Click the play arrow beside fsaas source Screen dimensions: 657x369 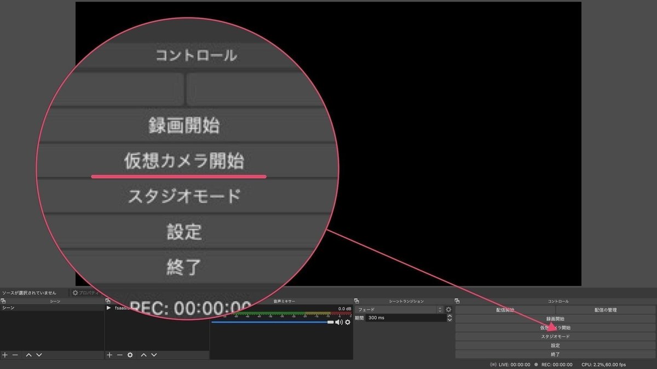(109, 308)
